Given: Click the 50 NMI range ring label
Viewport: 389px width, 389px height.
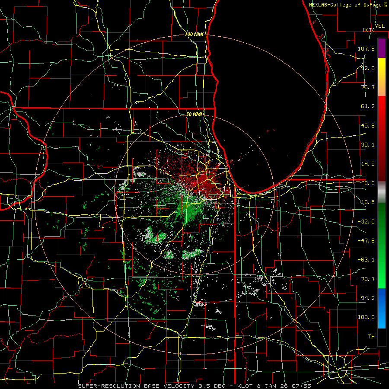Looking at the screenshot, I should tap(194, 114).
